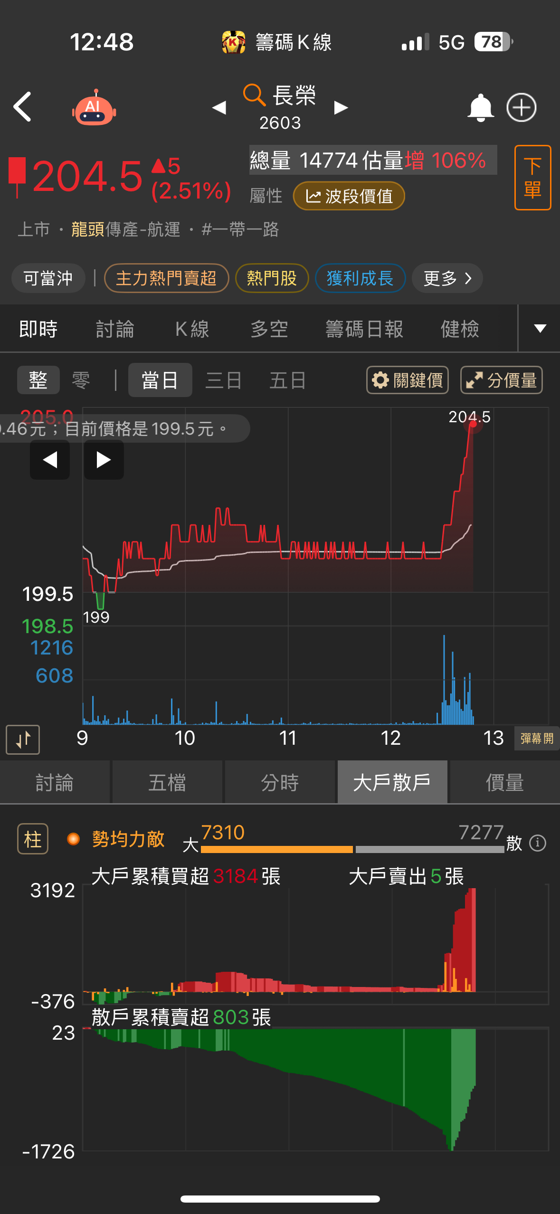Switch to the K線 tab

[192, 329]
